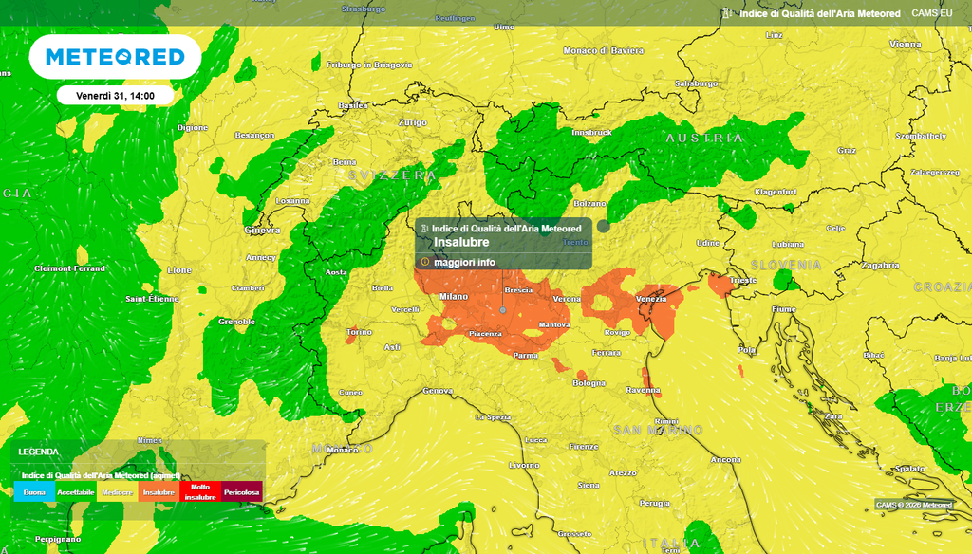Screen dimensions: 972x554
Task: Click the air quality icon in tooltip header
Action: coord(424,229)
